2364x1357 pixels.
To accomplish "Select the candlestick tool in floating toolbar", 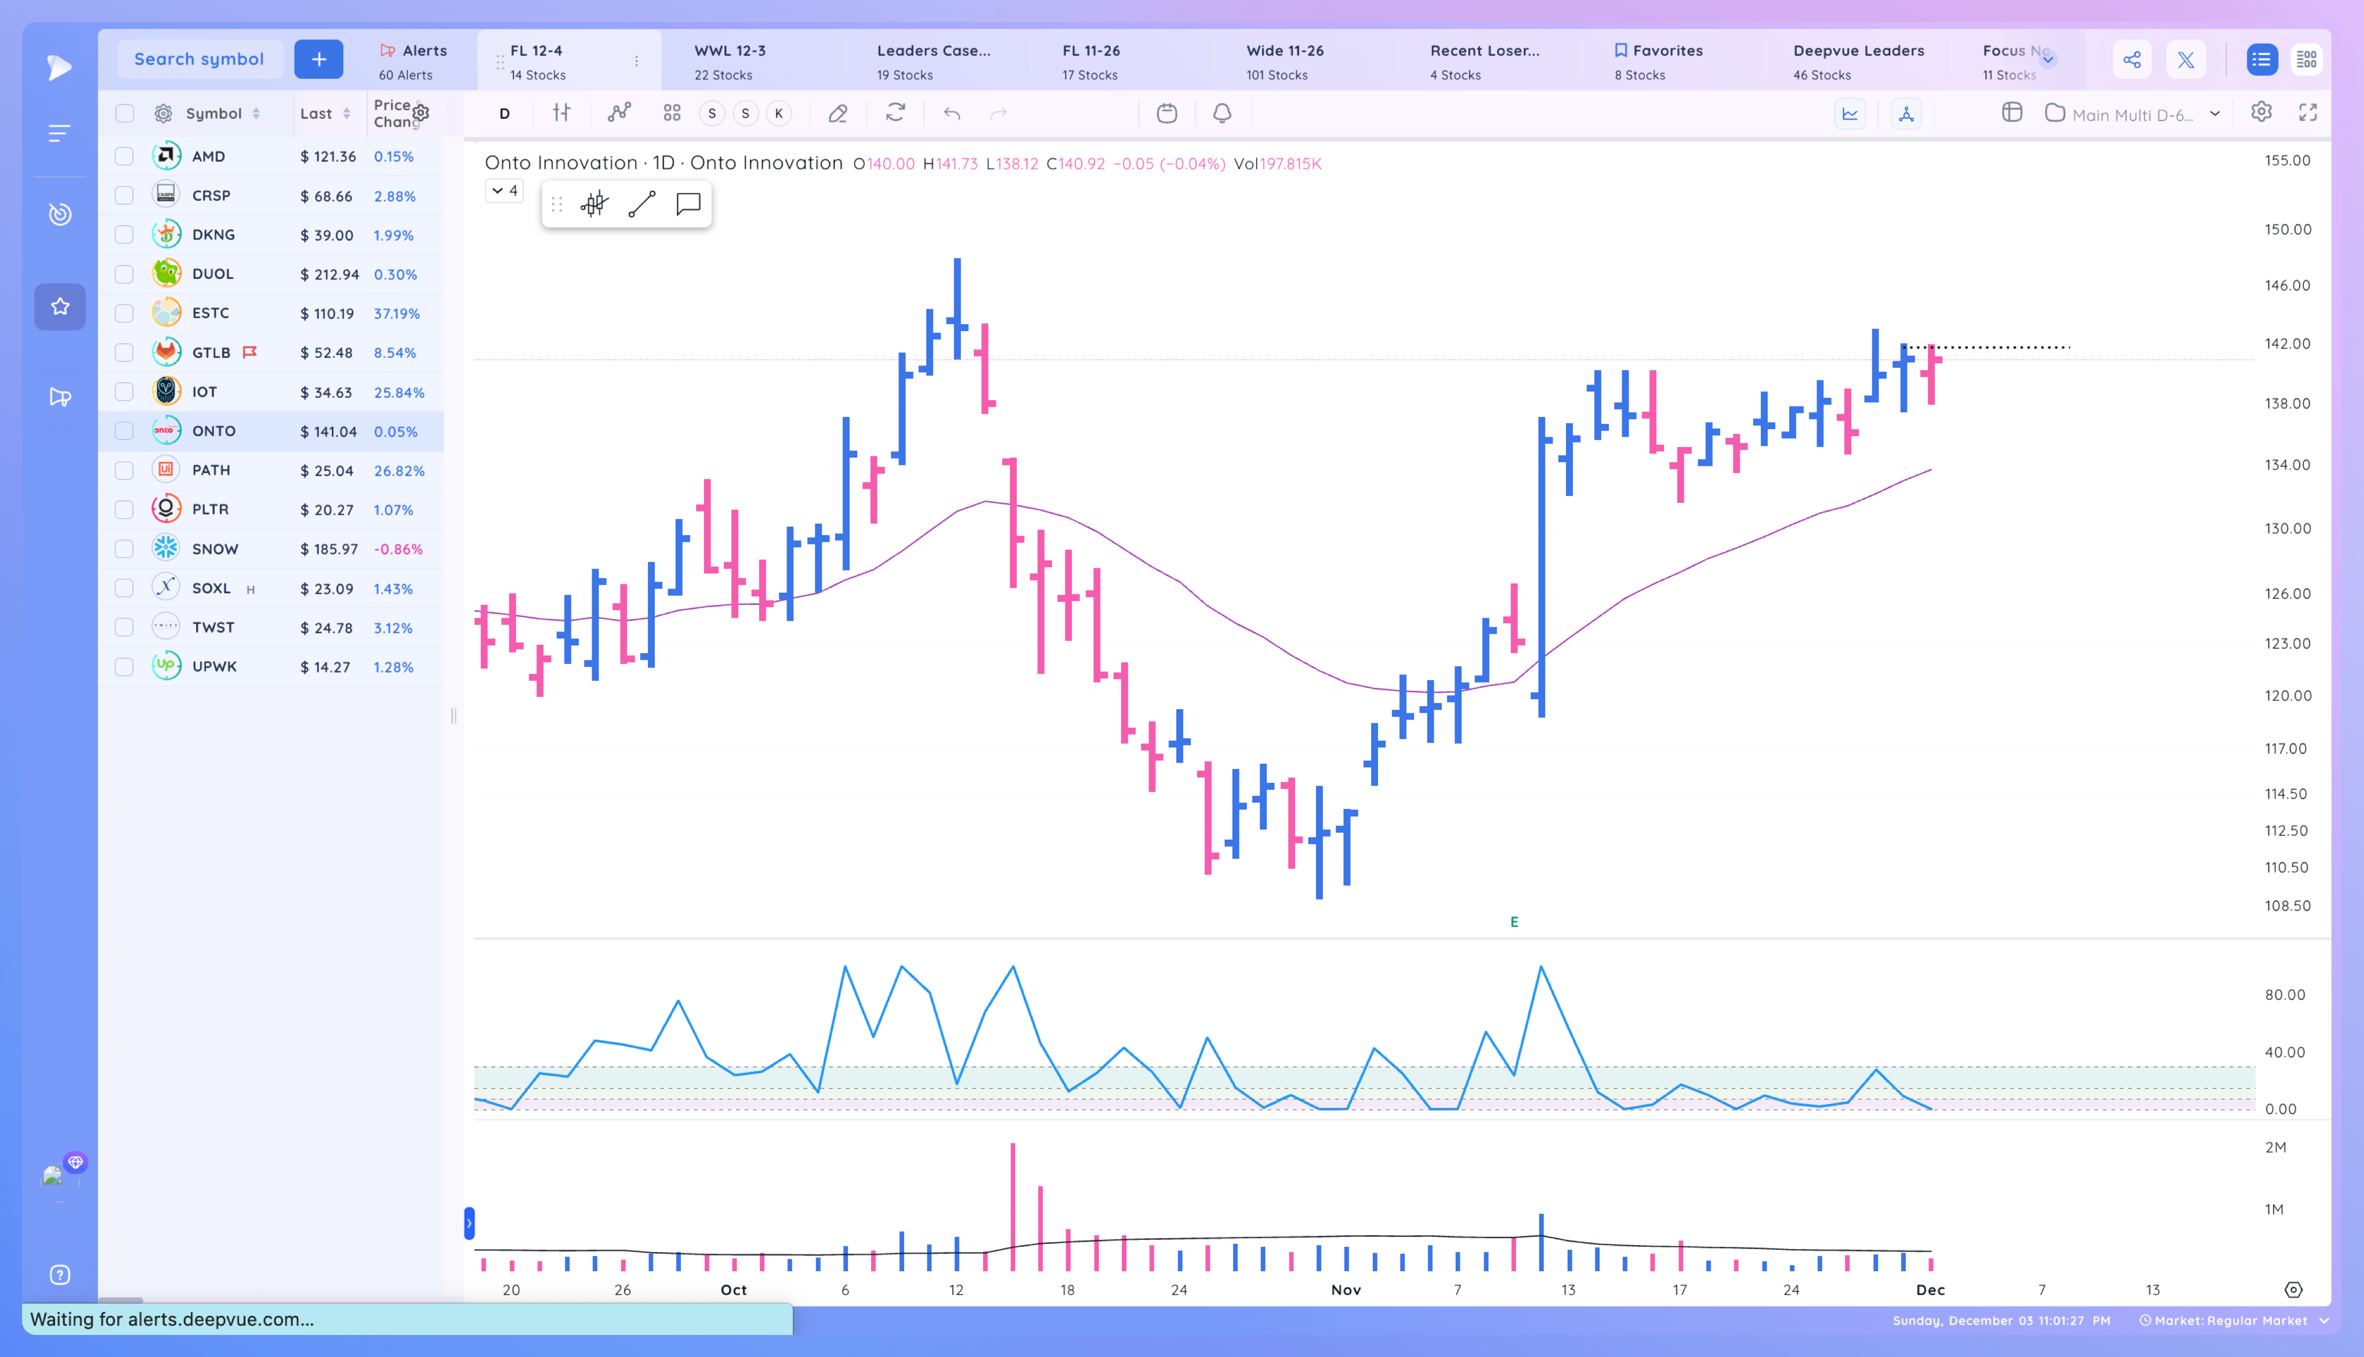I will click(x=594, y=204).
